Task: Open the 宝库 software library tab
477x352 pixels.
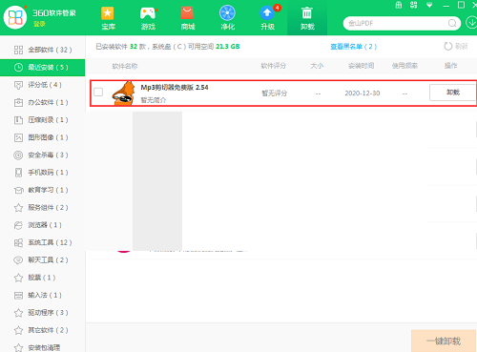Action: (x=108, y=18)
